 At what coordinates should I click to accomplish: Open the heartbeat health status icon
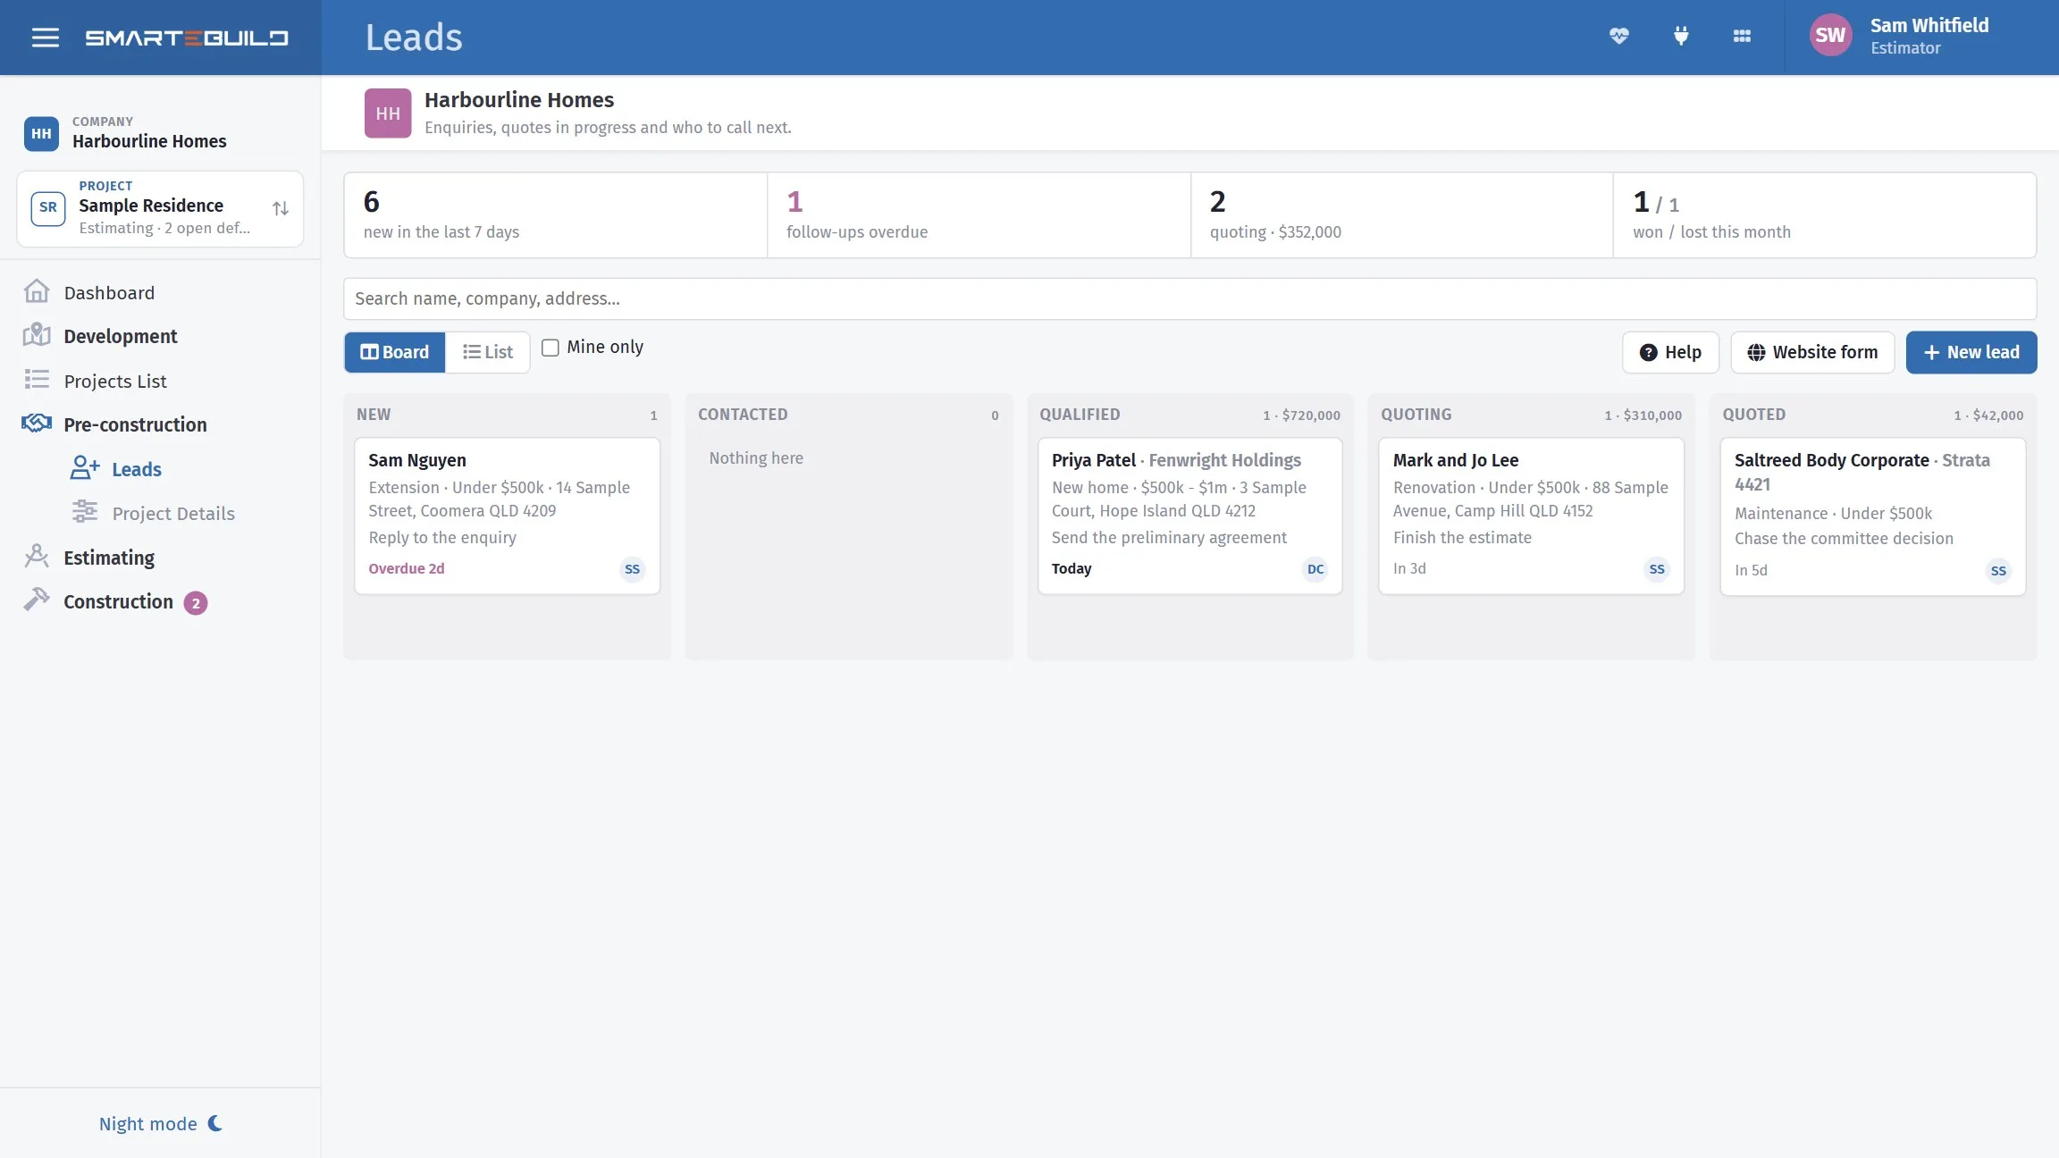tap(1618, 37)
